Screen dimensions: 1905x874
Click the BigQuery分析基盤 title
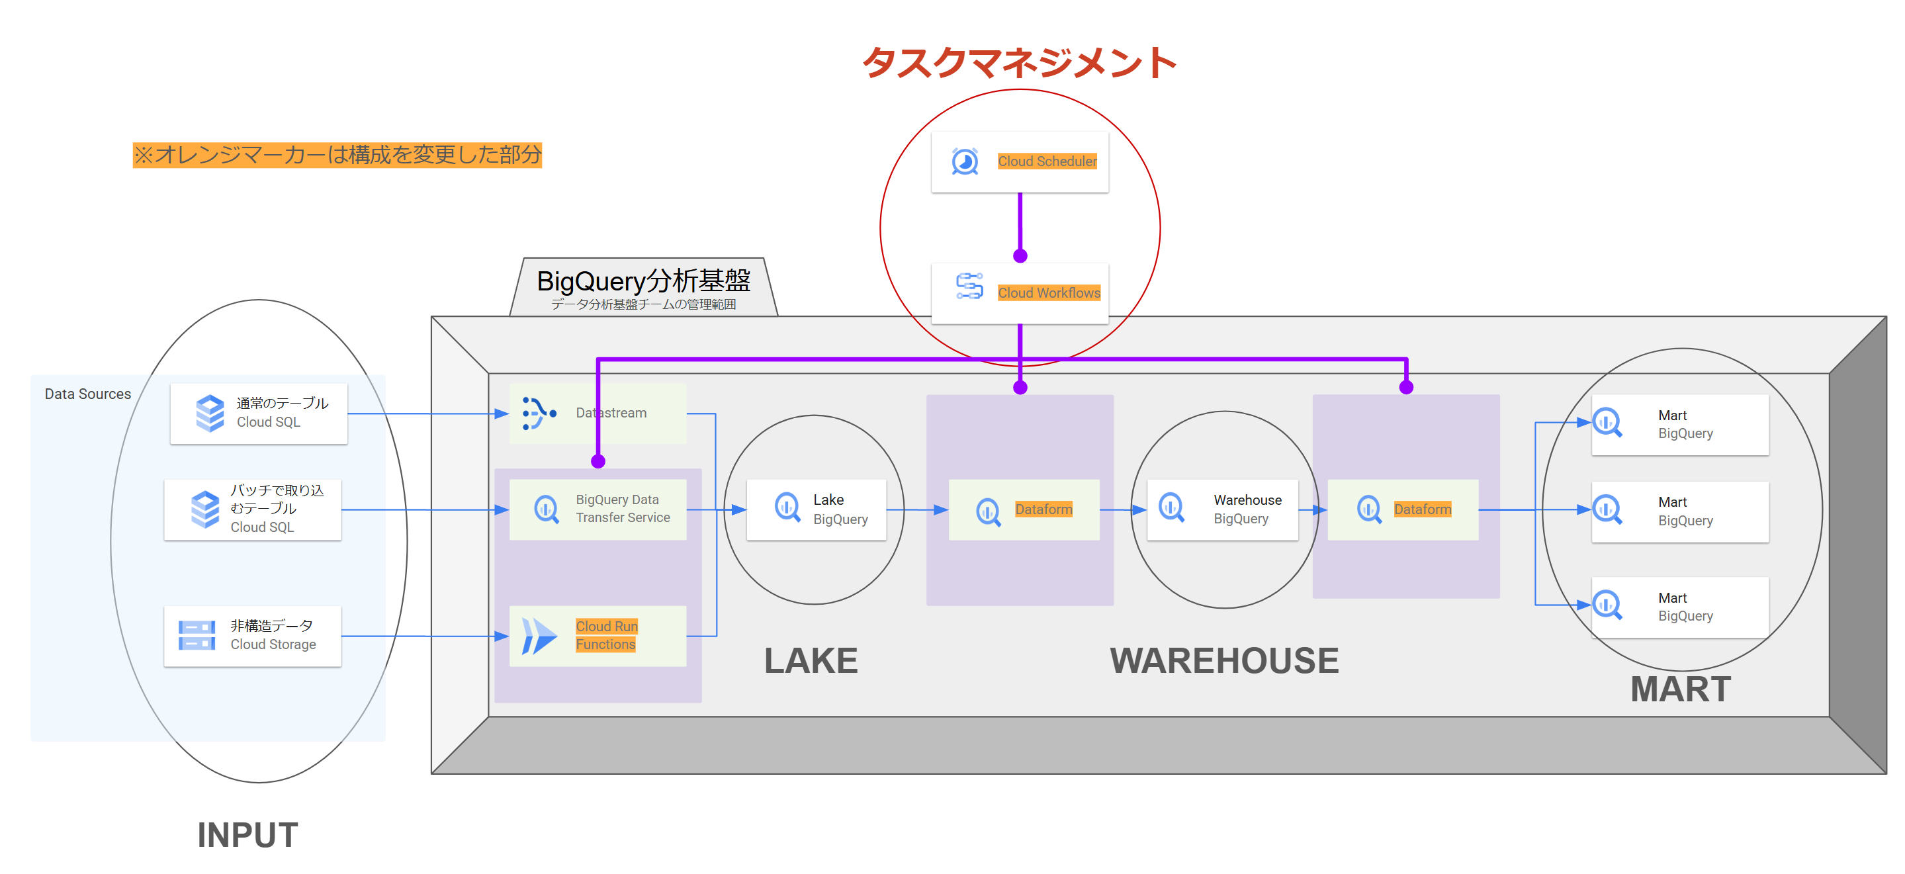[x=643, y=281]
